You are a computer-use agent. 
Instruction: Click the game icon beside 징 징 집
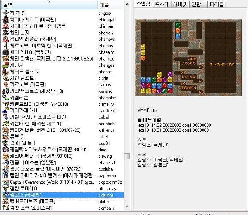(6, 13)
